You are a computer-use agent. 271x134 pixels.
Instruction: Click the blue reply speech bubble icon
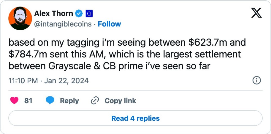(50, 101)
